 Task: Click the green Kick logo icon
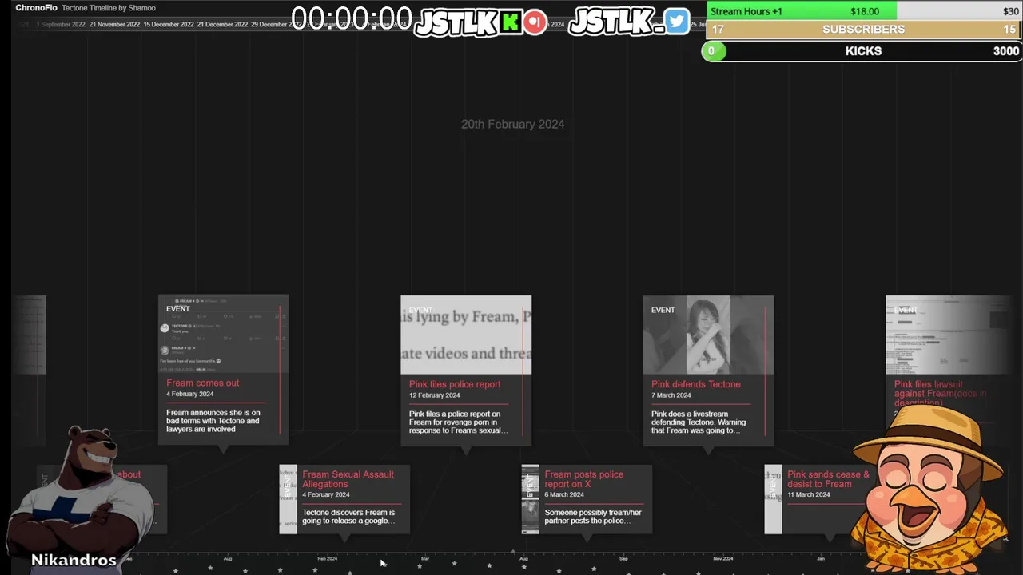click(511, 22)
